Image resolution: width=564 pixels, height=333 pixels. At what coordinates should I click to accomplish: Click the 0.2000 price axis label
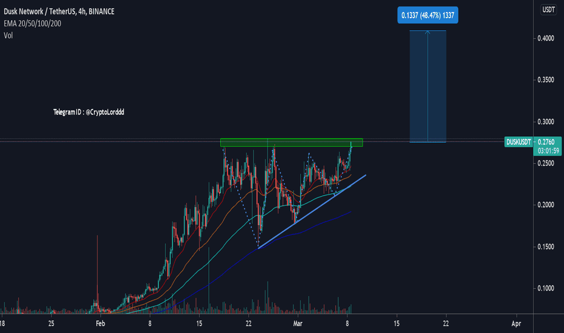(545, 205)
